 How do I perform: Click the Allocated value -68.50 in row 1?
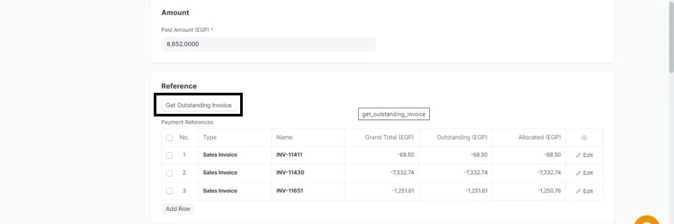coord(552,155)
